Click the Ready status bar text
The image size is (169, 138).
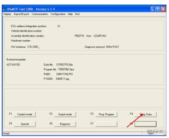click(6, 134)
